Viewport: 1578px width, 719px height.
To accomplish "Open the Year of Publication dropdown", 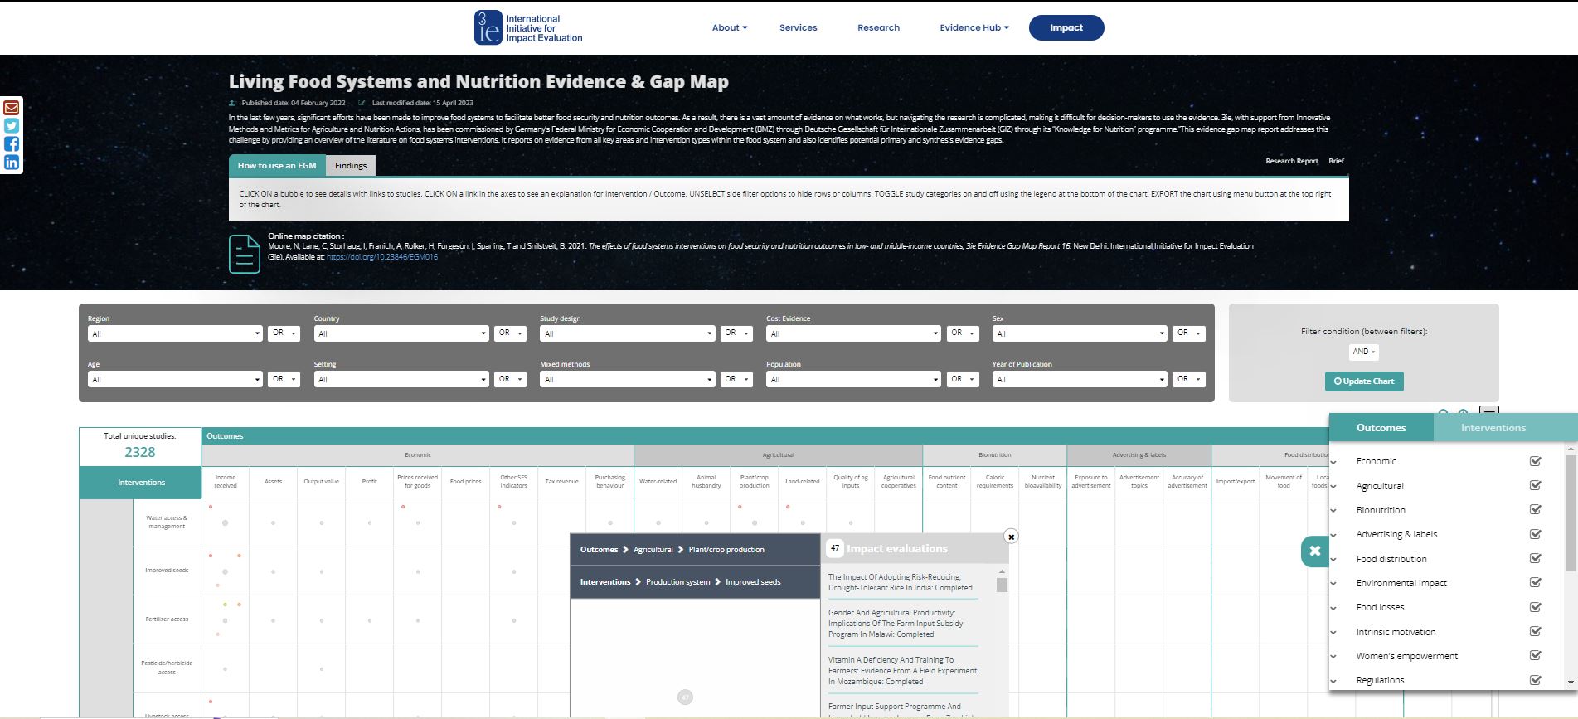I will [1080, 379].
